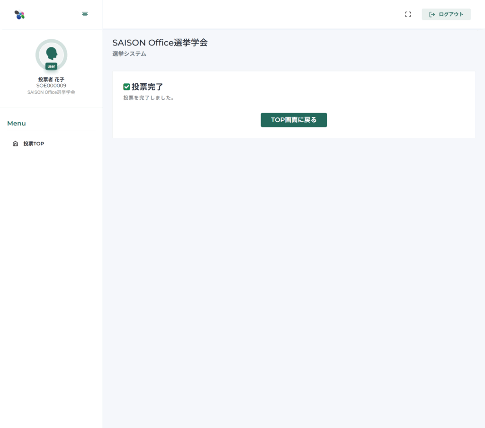This screenshot has width=485, height=428.
Task: Toggle fullscreen mode icon
Action: tap(408, 14)
